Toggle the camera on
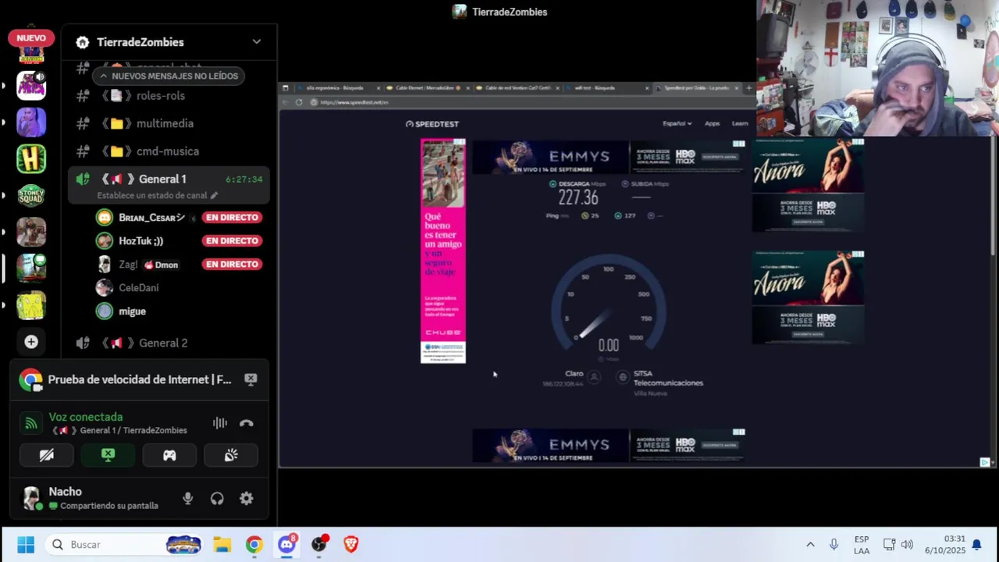 point(47,455)
